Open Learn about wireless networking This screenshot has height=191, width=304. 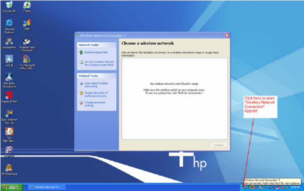96,85
